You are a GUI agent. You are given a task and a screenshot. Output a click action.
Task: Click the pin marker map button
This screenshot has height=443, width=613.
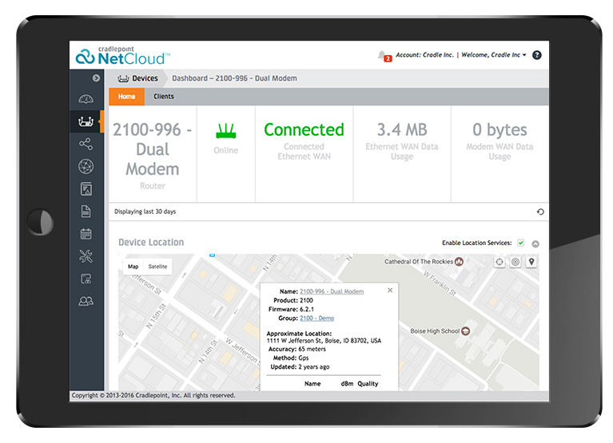click(x=531, y=262)
